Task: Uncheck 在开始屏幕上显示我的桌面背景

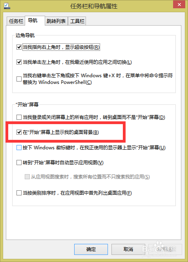Action: coord(19,132)
